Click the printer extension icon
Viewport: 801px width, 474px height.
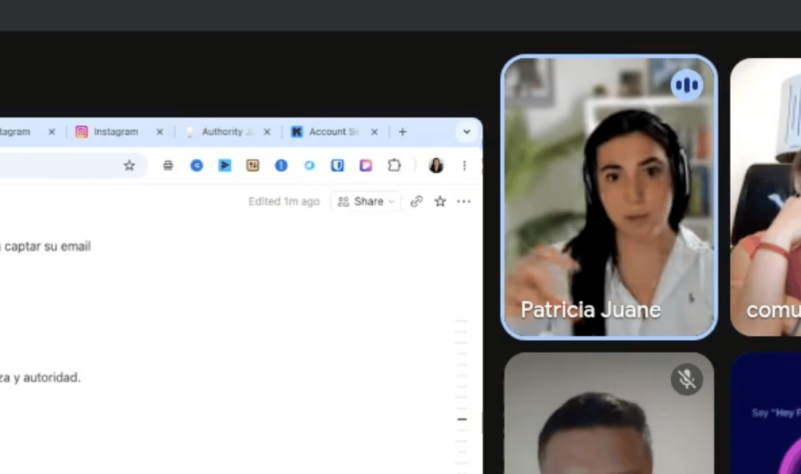click(x=168, y=165)
